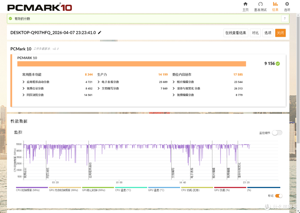Open the Benchmarks (基准测试) tab

point(260,7)
